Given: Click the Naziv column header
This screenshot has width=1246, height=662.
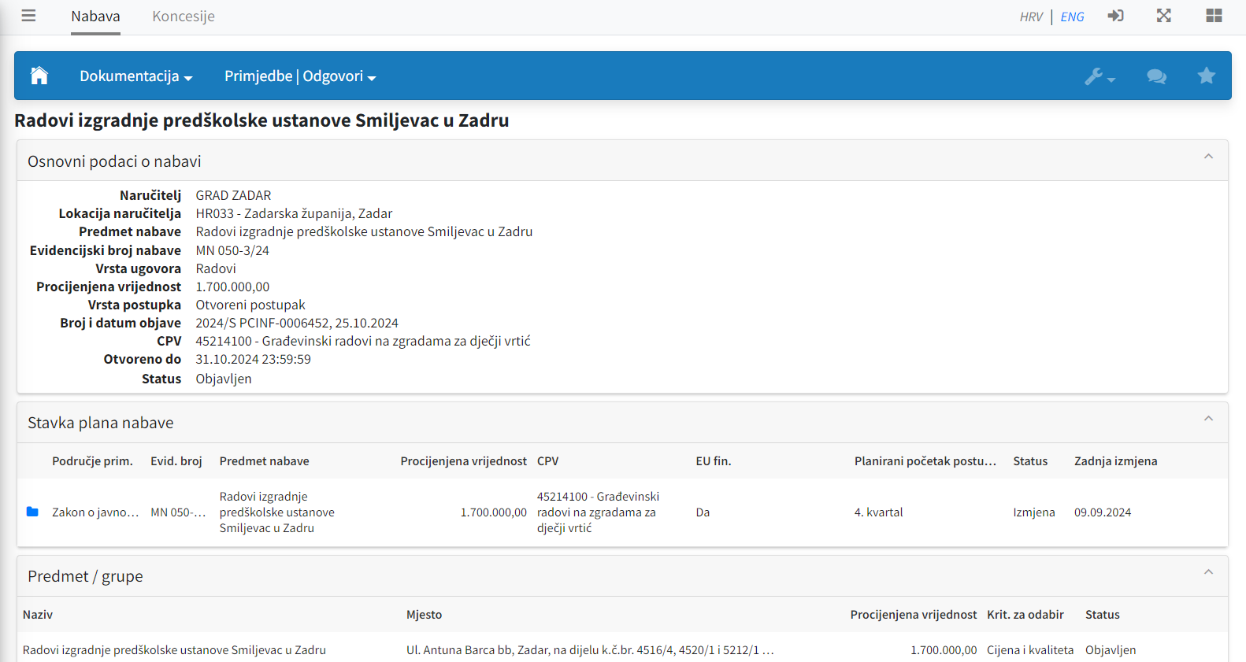Looking at the screenshot, I should click(x=38, y=615).
